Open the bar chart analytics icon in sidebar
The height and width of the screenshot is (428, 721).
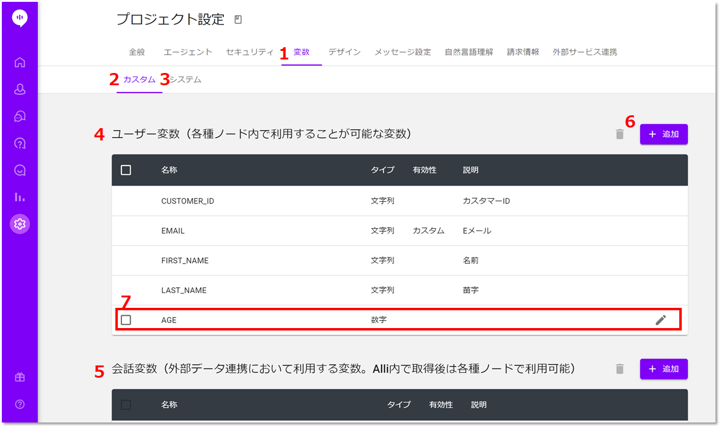coord(20,197)
